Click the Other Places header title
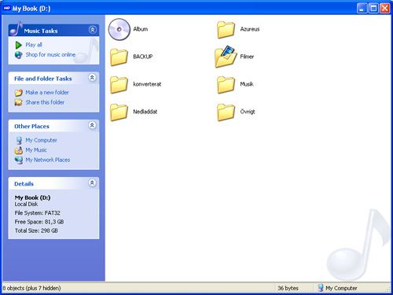 (x=31, y=127)
